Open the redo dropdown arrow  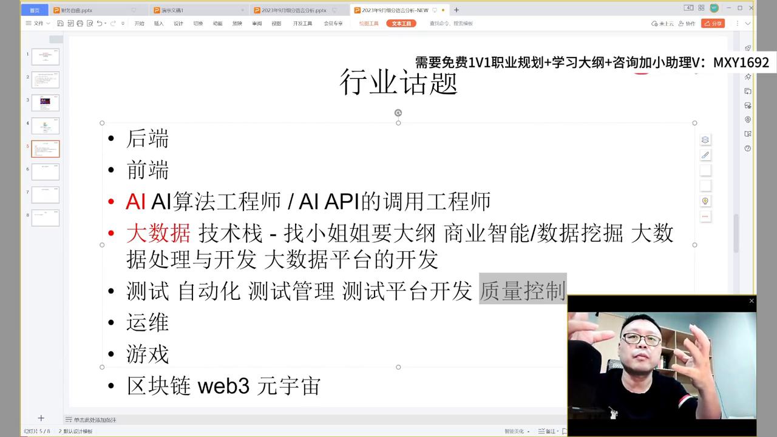click(x=123, y=23)
